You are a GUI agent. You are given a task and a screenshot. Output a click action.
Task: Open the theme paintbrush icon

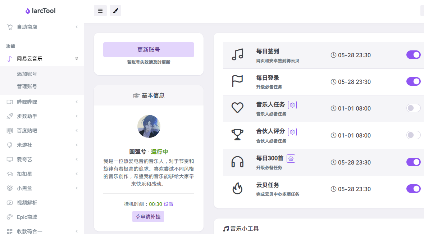tap(115, 11)
